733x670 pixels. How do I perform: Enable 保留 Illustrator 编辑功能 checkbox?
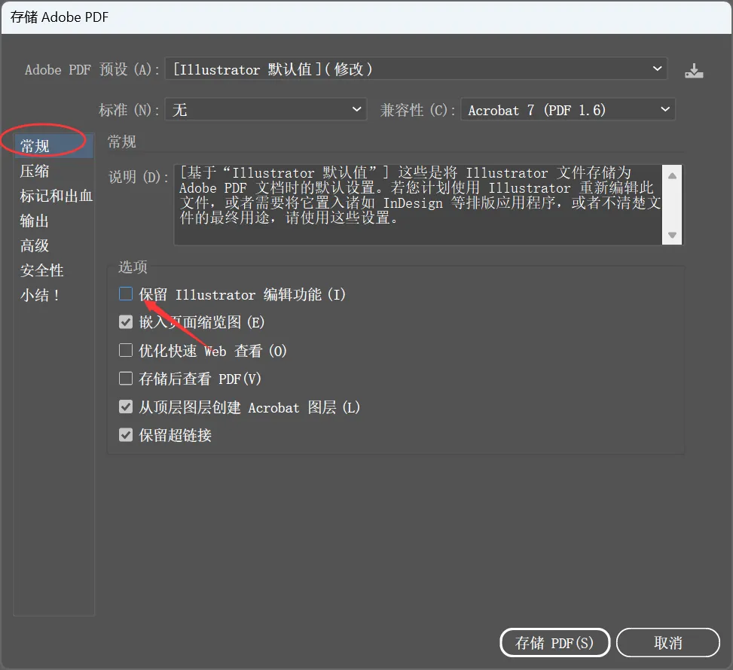point(126,294)
